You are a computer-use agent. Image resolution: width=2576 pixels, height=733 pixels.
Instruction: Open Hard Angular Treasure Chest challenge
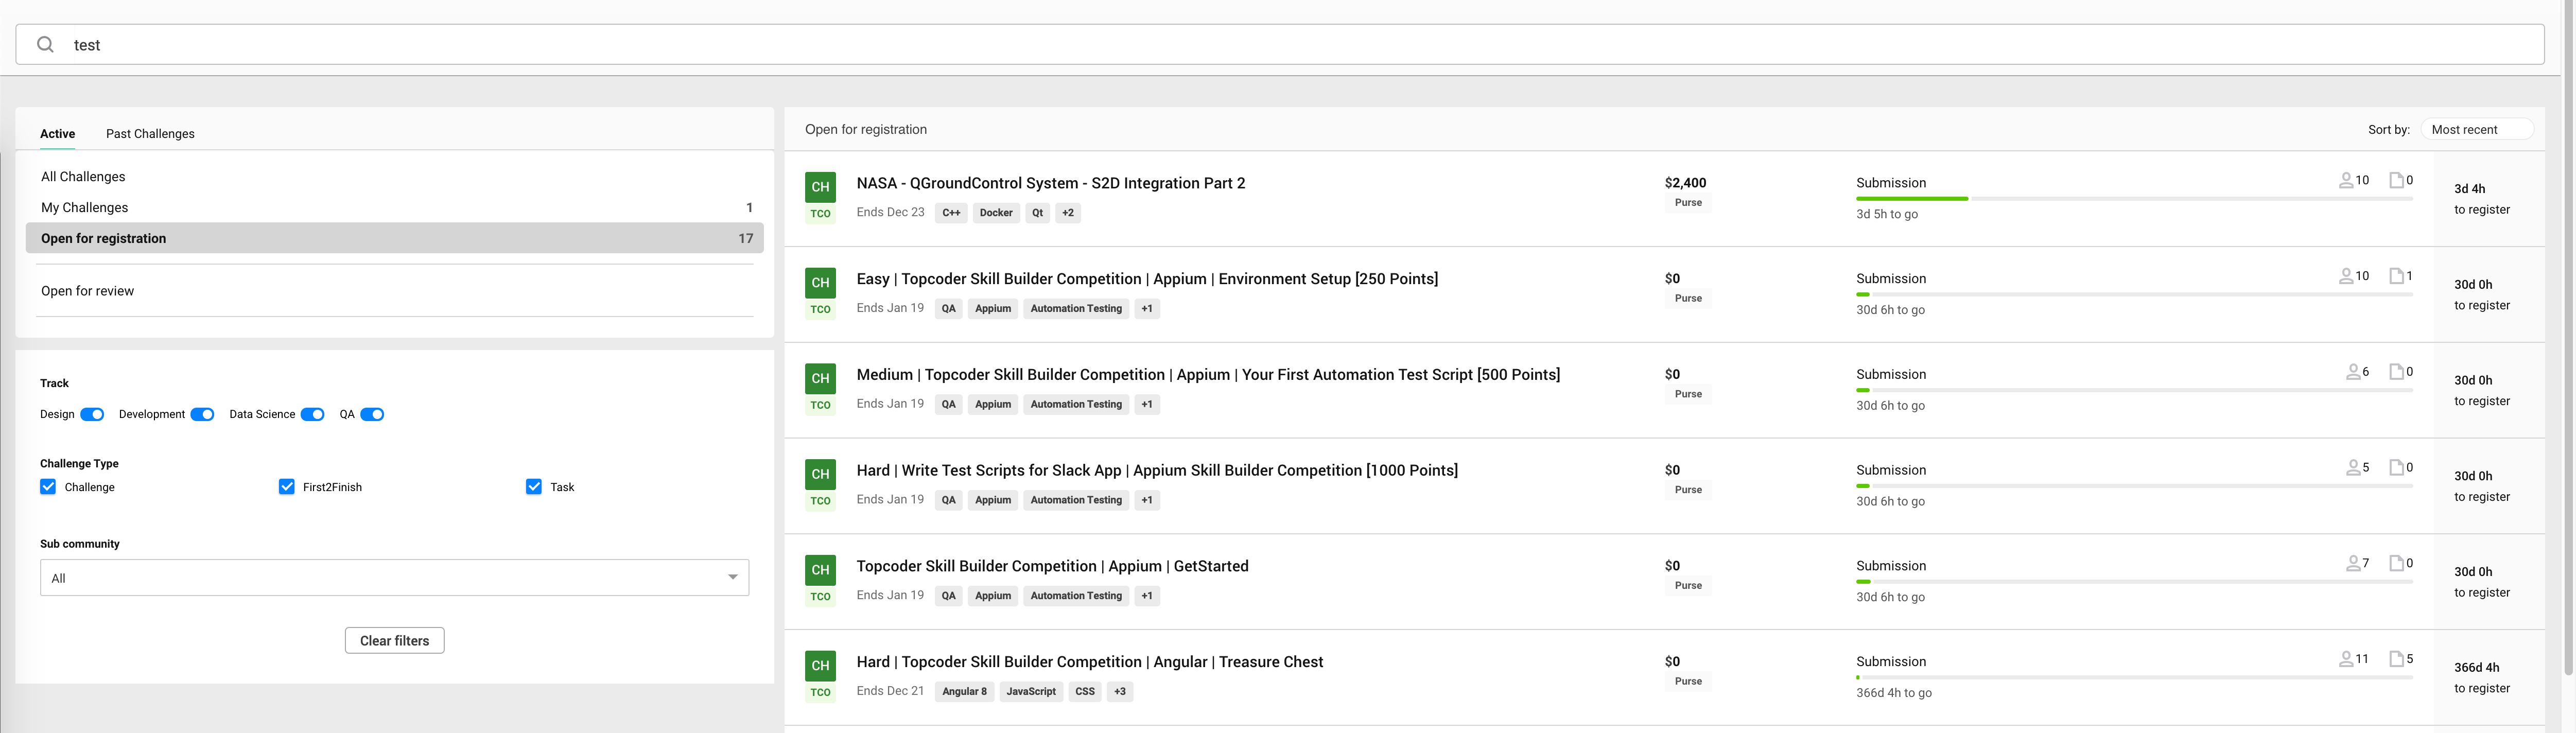(x=1089, y=662)
